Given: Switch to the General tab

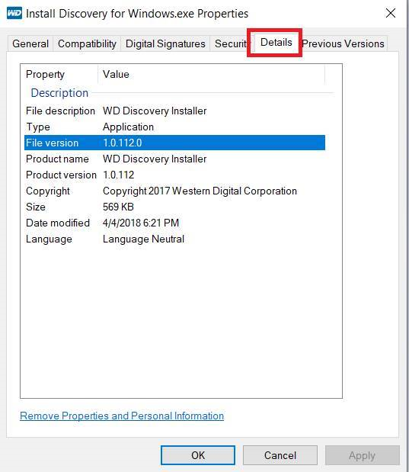Looking at the screenshot, I should [x=30, y=43].
